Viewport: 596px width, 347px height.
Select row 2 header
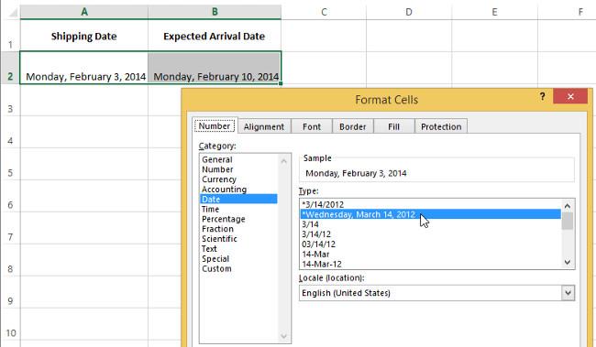coord(10,68)
